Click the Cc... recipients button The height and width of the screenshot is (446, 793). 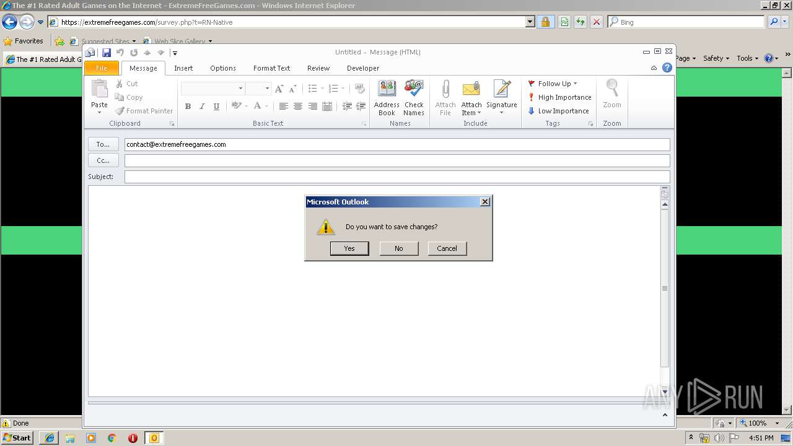point(103,160)
